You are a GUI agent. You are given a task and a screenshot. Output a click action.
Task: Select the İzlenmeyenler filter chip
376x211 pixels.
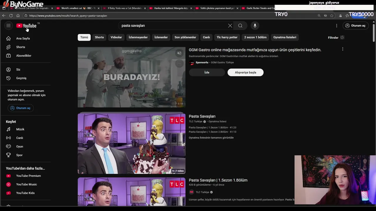[138, 37]
